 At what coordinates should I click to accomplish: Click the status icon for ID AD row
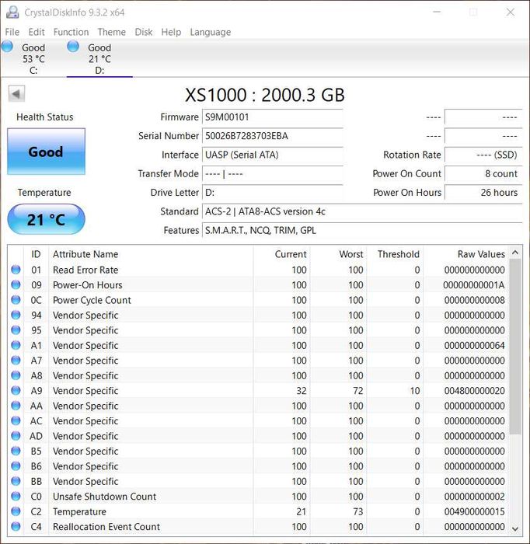pyautogui.click(x=16, y=435)
